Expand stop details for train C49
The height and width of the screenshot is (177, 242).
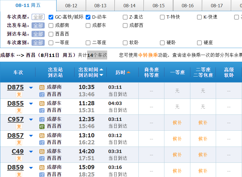point(31,152)
